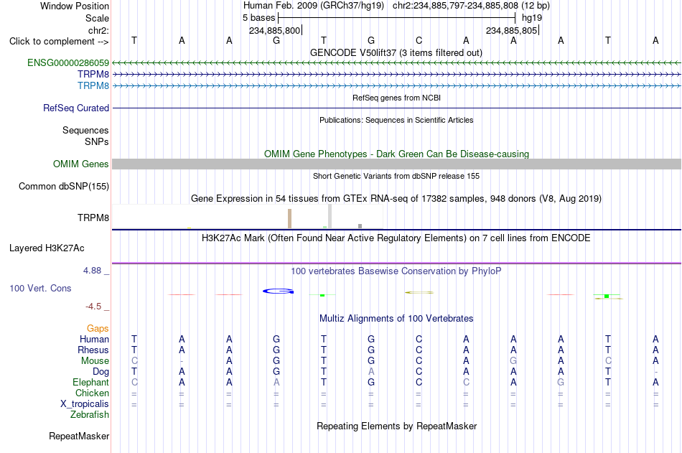Viewport: 682px width, 453px height.
Task: Click the C base in the Human alignment row
Action: point(419,339)
